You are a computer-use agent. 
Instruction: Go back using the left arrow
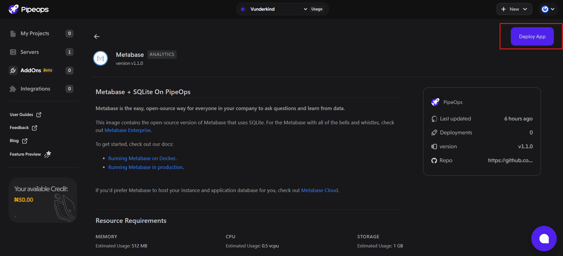point(97,36)
